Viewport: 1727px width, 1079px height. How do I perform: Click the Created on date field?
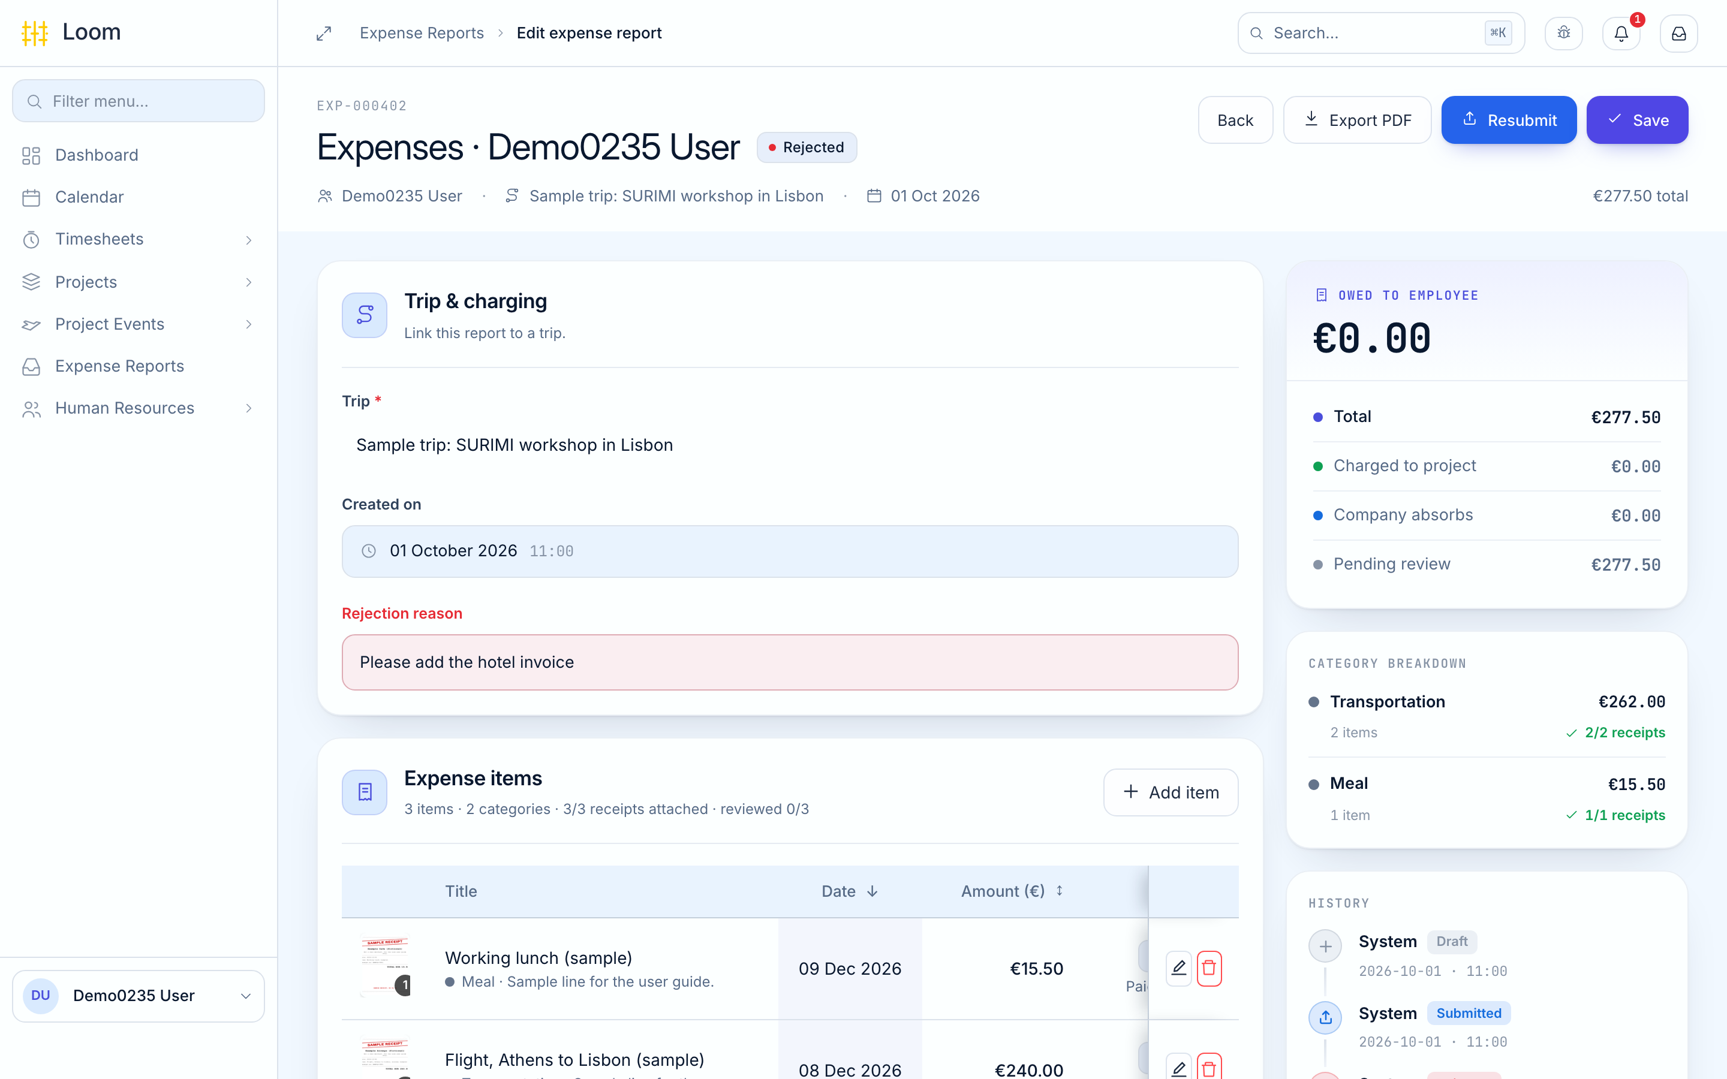click(790, 551)
